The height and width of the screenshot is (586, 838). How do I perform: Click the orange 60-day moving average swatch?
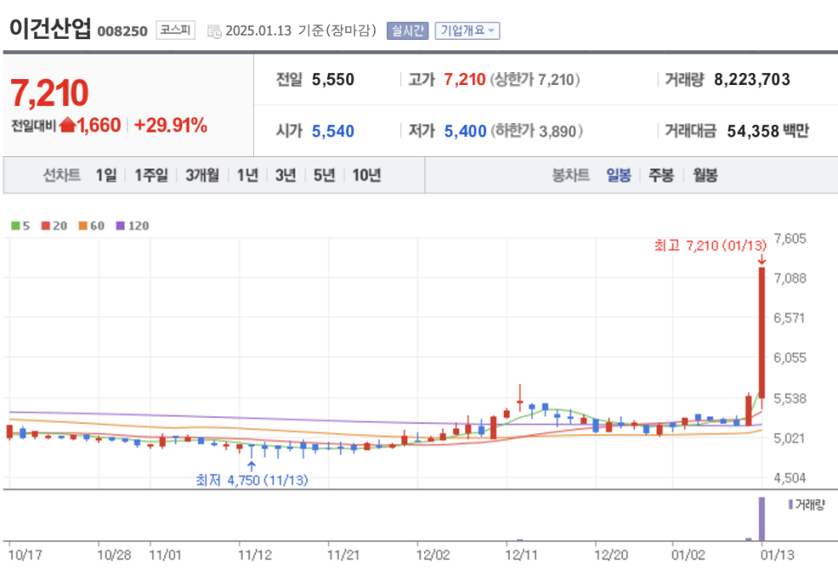pyautogui.click(x=82, y=226)
